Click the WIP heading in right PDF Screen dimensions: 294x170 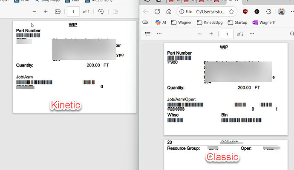(224, 47)
